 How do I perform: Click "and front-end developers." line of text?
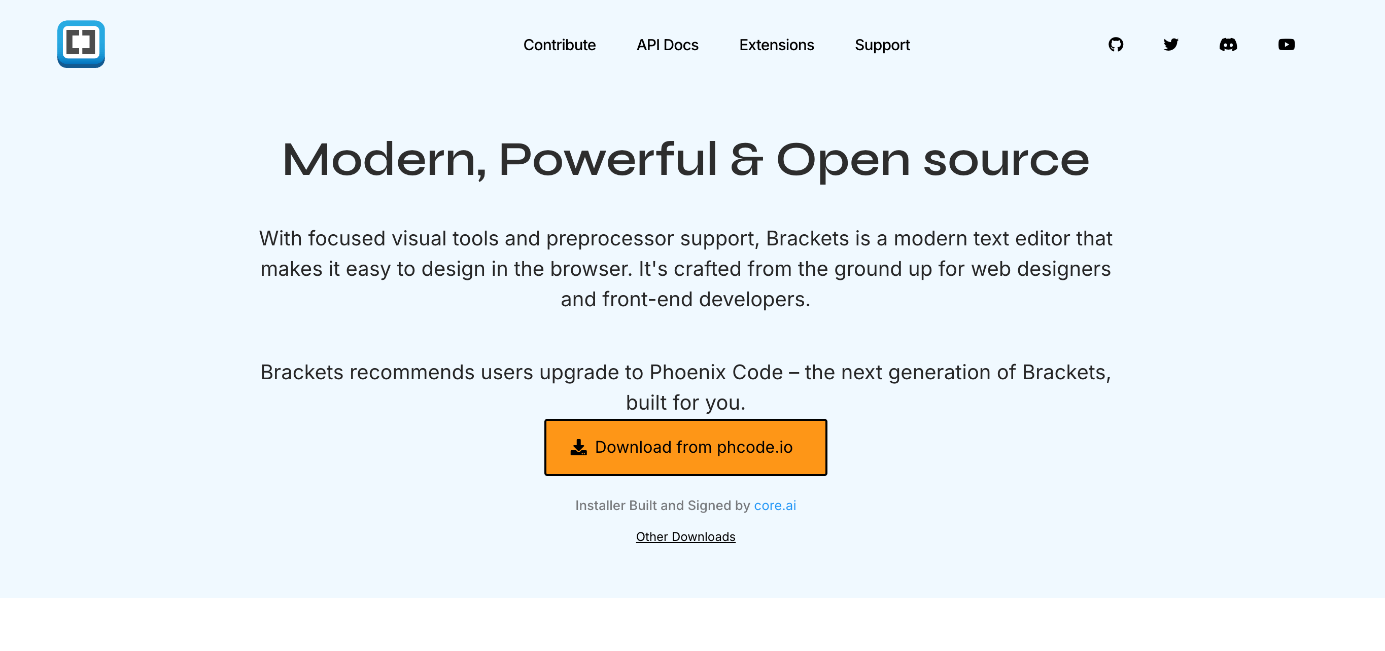(x=685, y=299)
